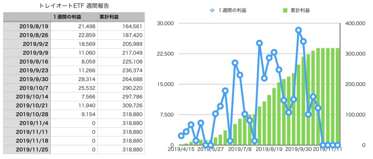Click the table column header 1週間の利益

[74, 17]
